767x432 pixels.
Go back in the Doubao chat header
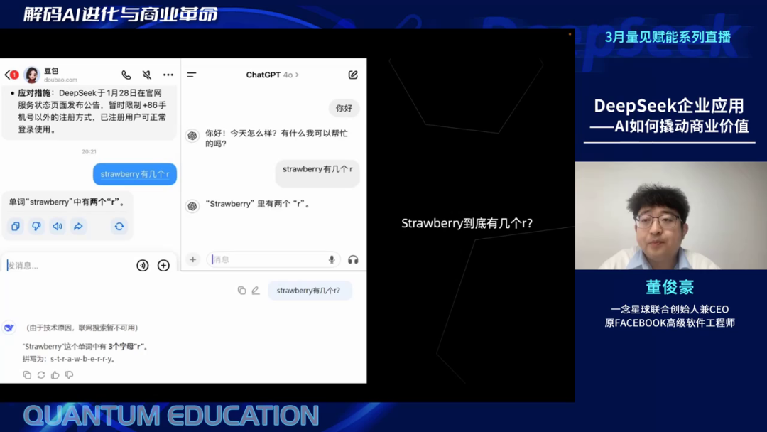7,75
